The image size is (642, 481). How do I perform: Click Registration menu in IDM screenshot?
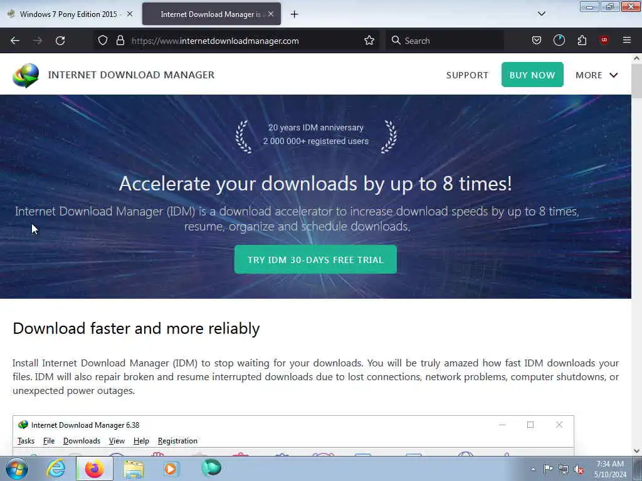[x=177, y=441]
